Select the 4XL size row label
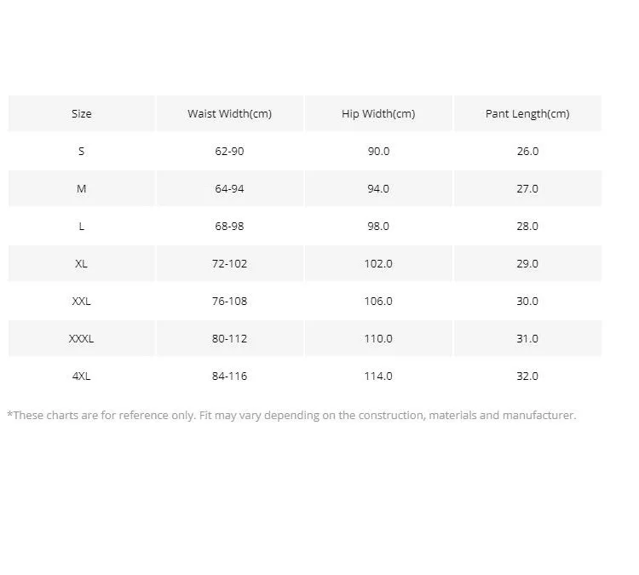Image resolution: width=639 pixels, height=575 pixels. [x=82, y=376]
